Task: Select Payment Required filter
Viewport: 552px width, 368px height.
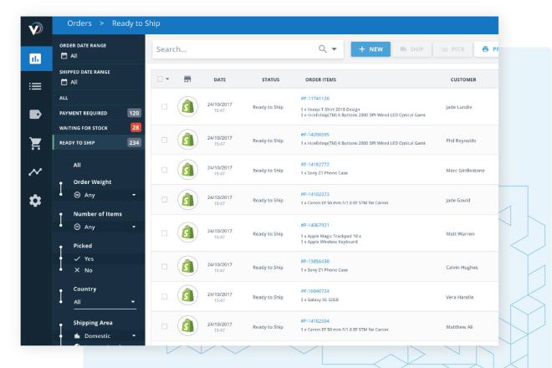Action: pos(99,113)
